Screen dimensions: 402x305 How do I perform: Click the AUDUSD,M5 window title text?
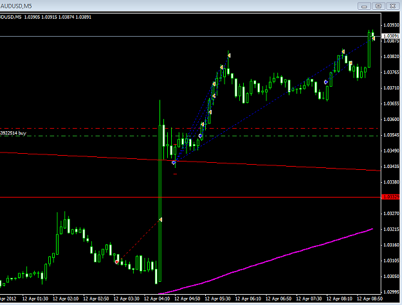point(16,6)
